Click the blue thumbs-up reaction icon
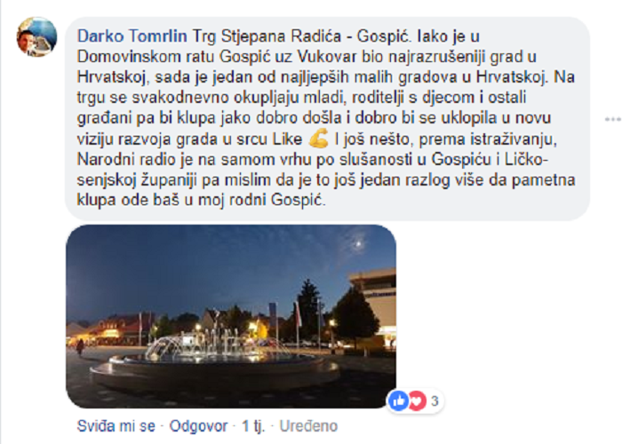The image size is (622, 444). (398, 401)
